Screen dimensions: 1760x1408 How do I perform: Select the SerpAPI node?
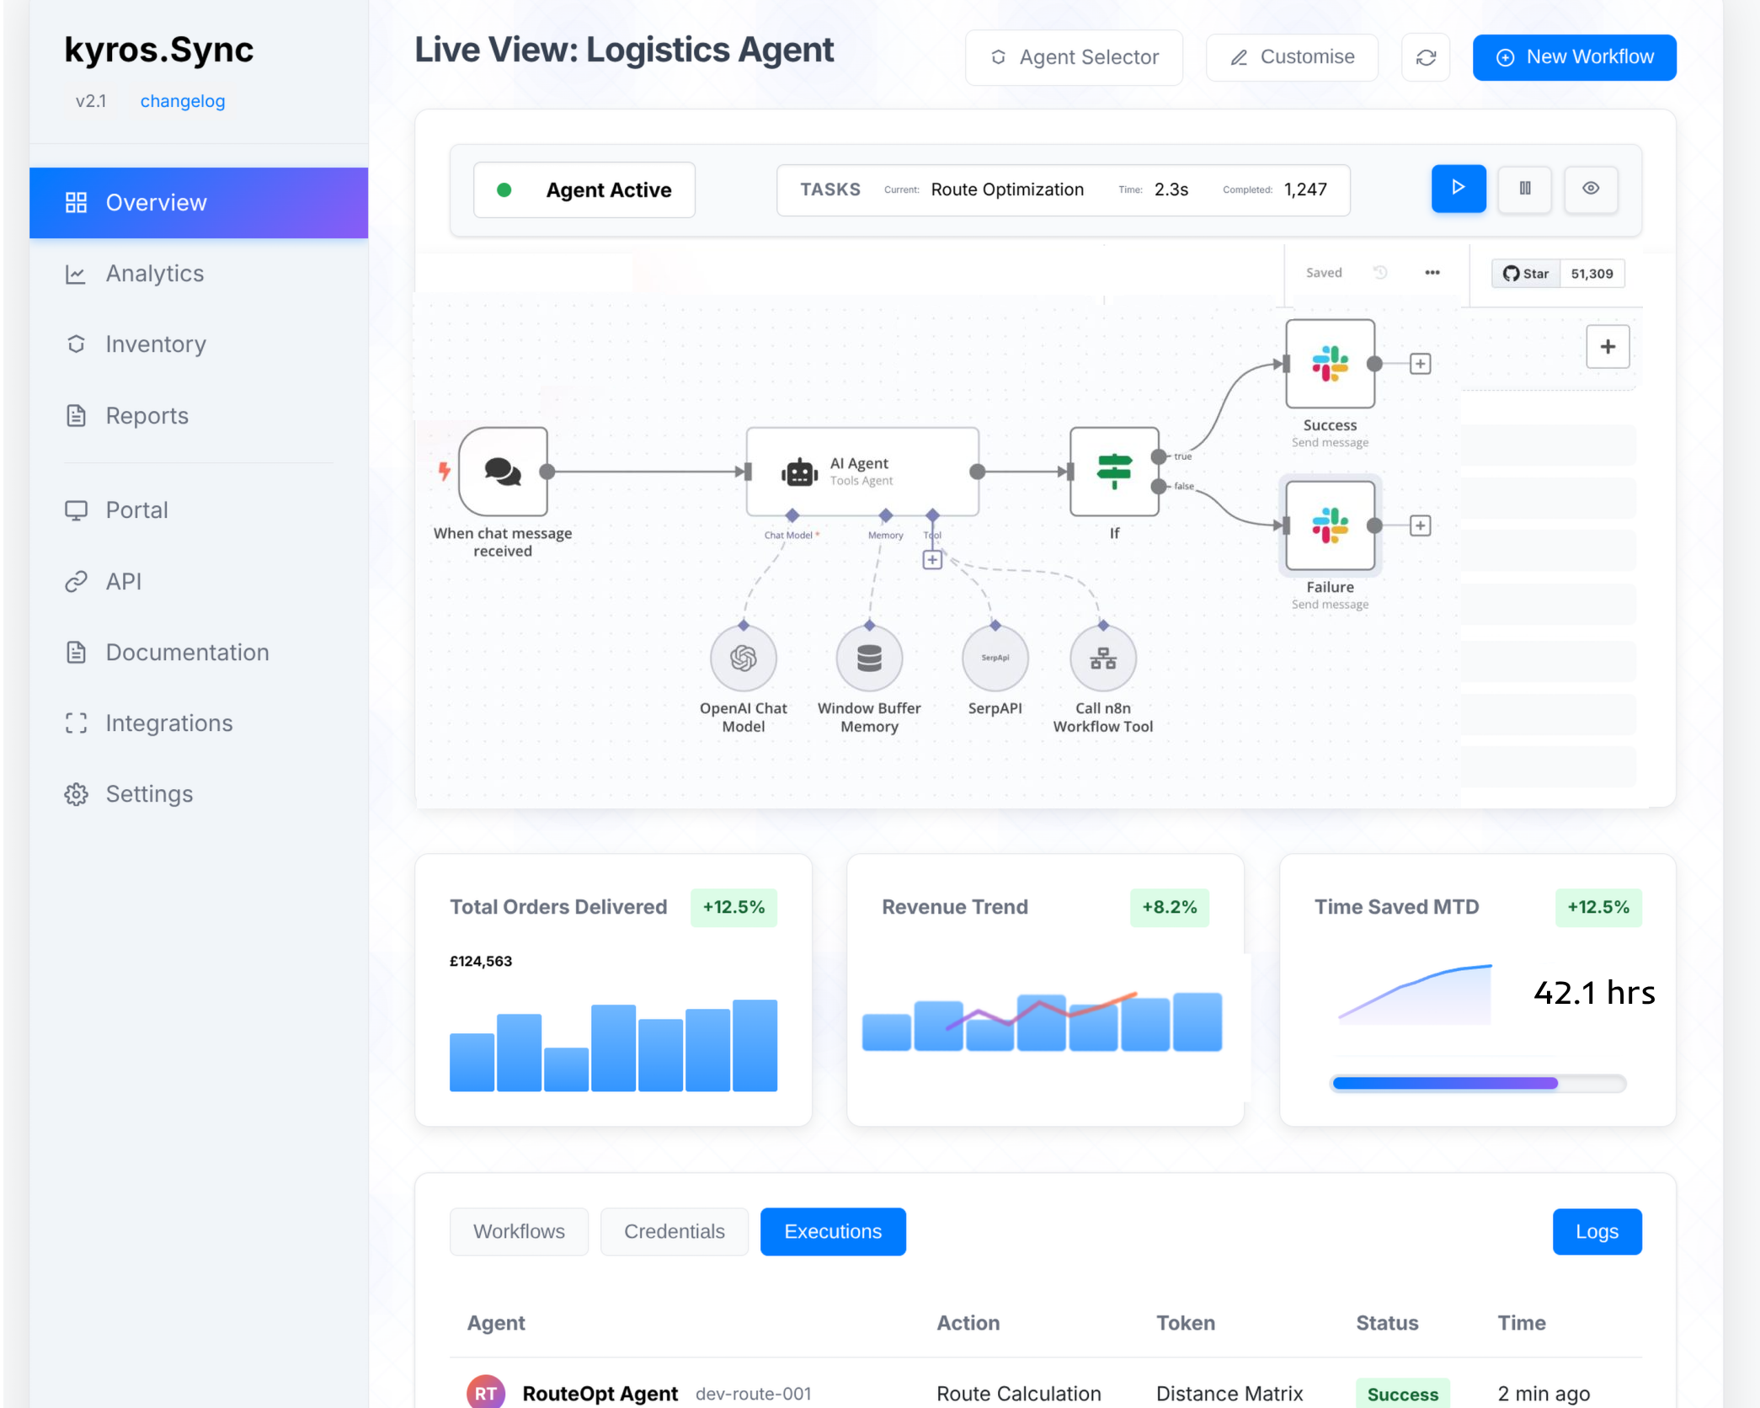tap(995, 659)
